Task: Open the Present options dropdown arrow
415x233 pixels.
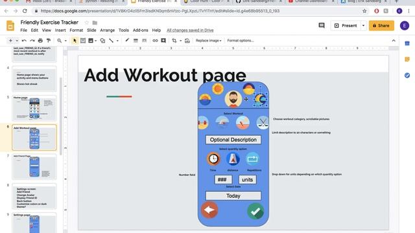Action: [363, 26]
